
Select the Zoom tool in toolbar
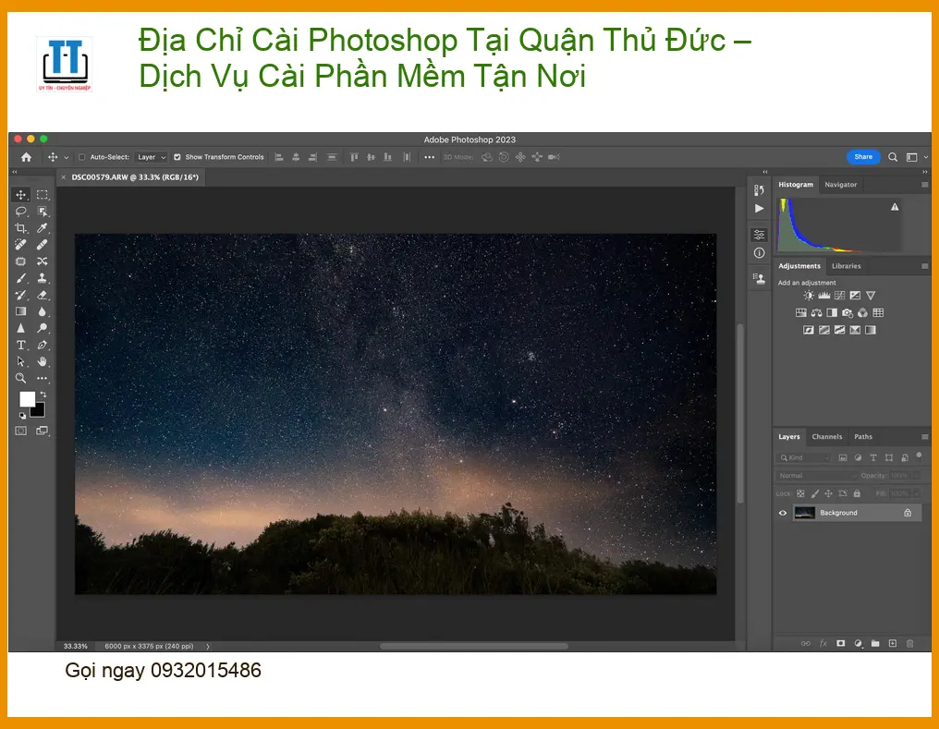click(21, 378)
